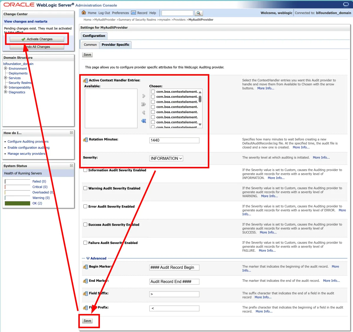
Task: Click Providers breadcrumb link
Action: click(179, 20)
